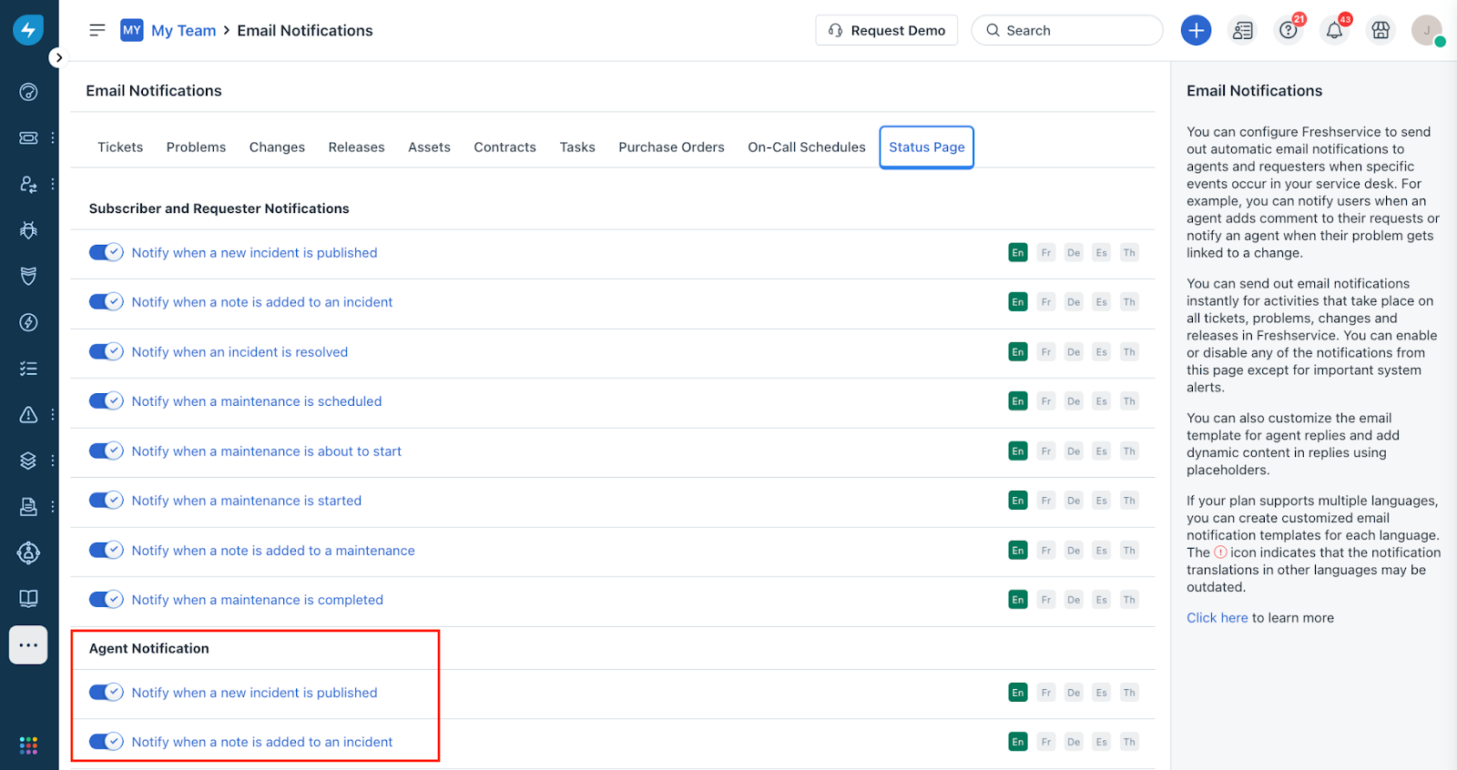The image size is (1457, 770).
Task: Toggle subscriber 'note is added to an incident'
Action: point(106,301)
